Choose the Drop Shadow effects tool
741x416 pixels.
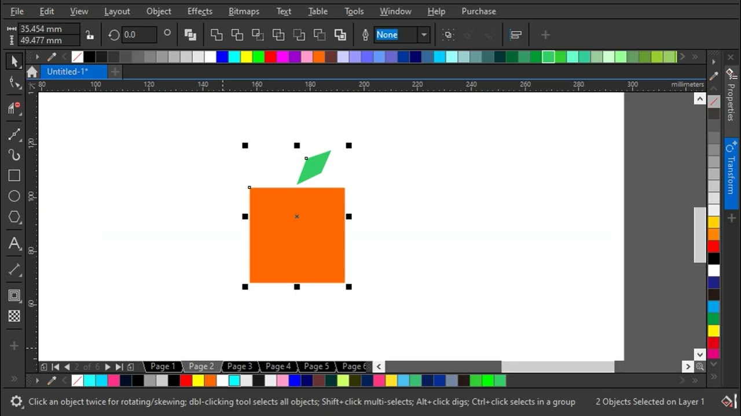(x=14, y=296)
